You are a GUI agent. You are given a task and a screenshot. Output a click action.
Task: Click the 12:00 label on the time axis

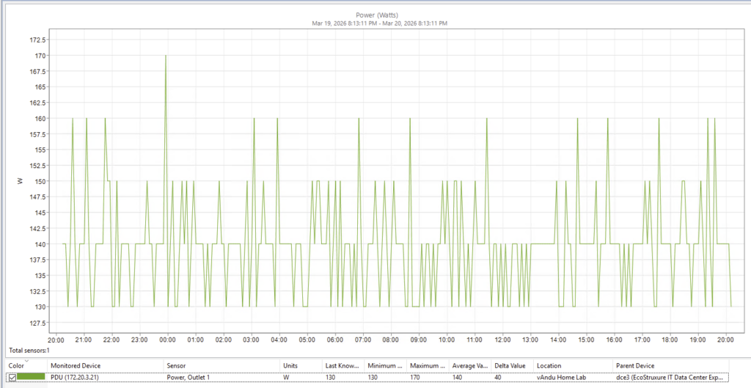coord(502,340)
